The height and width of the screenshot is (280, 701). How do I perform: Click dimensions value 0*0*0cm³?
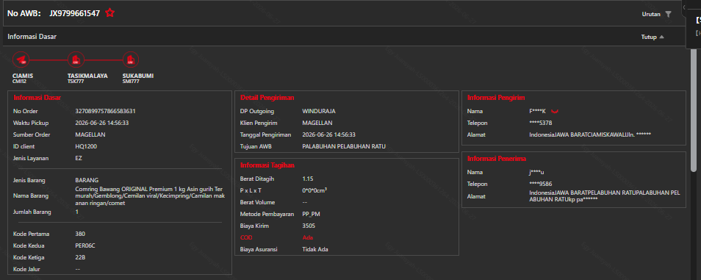point(314,190)
